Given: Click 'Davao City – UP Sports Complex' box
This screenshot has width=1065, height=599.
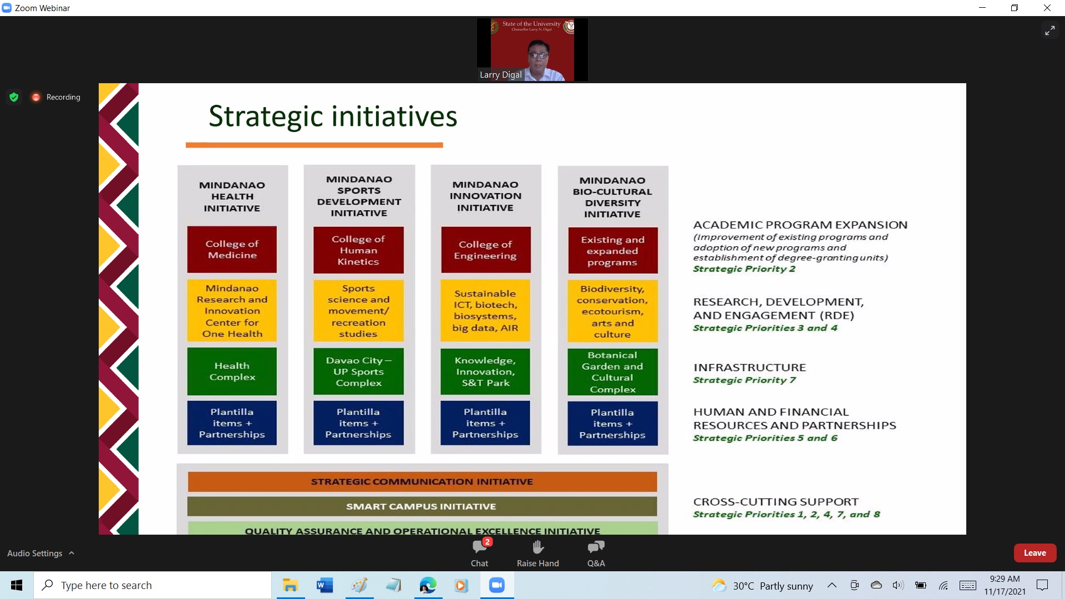Looking at the screenshot, I should 358,371.
